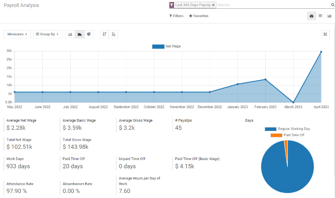Image resolution: width=335 pixels, height=198 pixels.
Task: Switch to pie chart display
Action: click(x=89, y=34)
